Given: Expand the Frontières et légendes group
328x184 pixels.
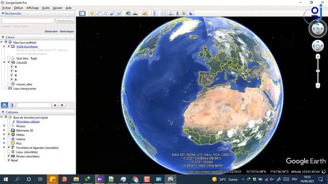Looking at the screenshot, I should tap(4, 147).
